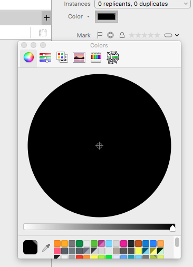Open the Image Palettes picker

(x=79, y=57)
